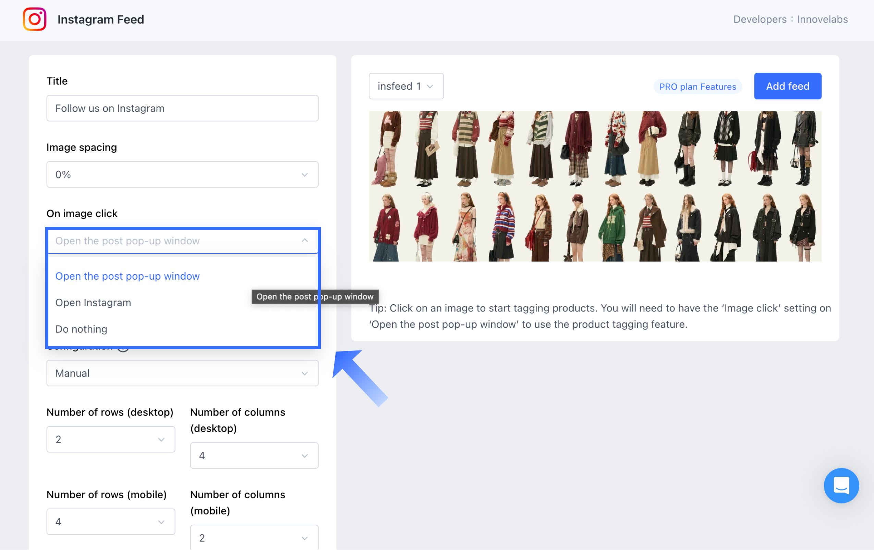Open Number of columns (mobile) dropdown
This screenshot has height=550, width=874.
[254, 538]
